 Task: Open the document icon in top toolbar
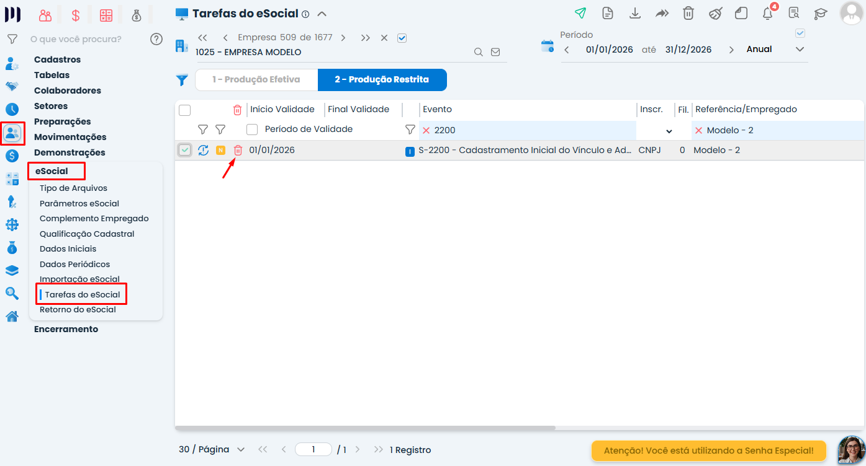point(608,13)
